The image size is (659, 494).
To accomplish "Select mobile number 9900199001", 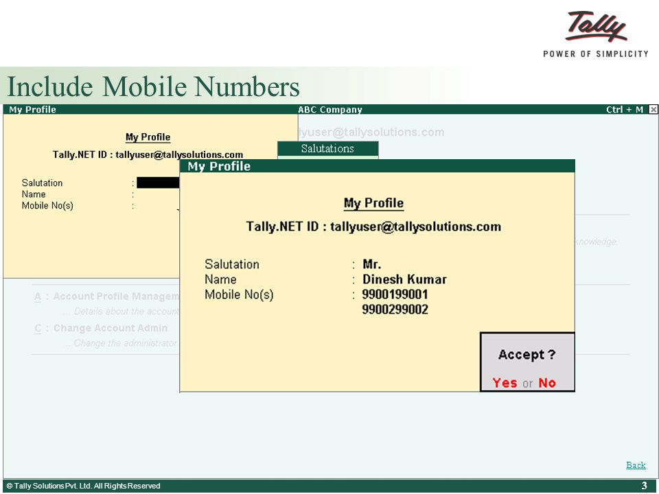I will coord(395,294).
